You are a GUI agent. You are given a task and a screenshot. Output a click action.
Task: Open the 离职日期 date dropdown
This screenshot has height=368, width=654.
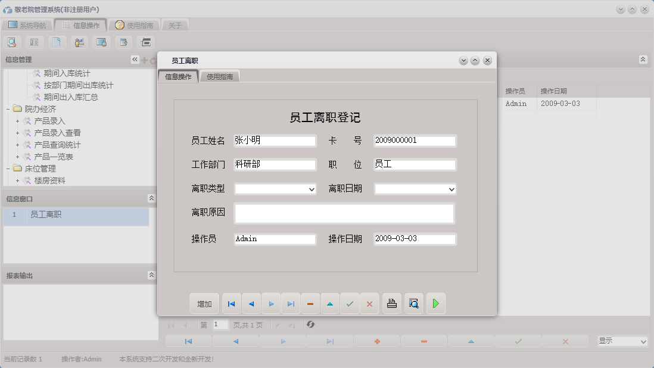[451, 189]
